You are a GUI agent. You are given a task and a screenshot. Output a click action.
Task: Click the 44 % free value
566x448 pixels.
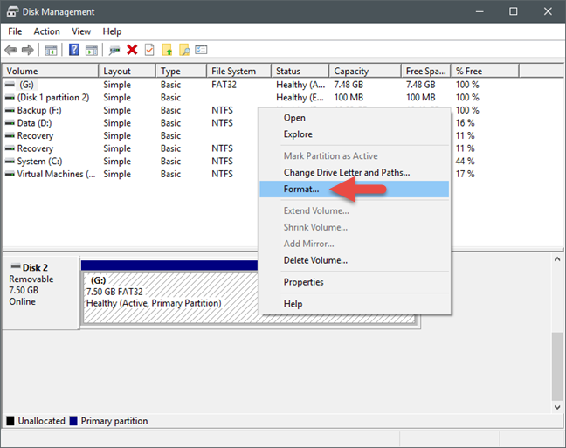click(465, 162)
